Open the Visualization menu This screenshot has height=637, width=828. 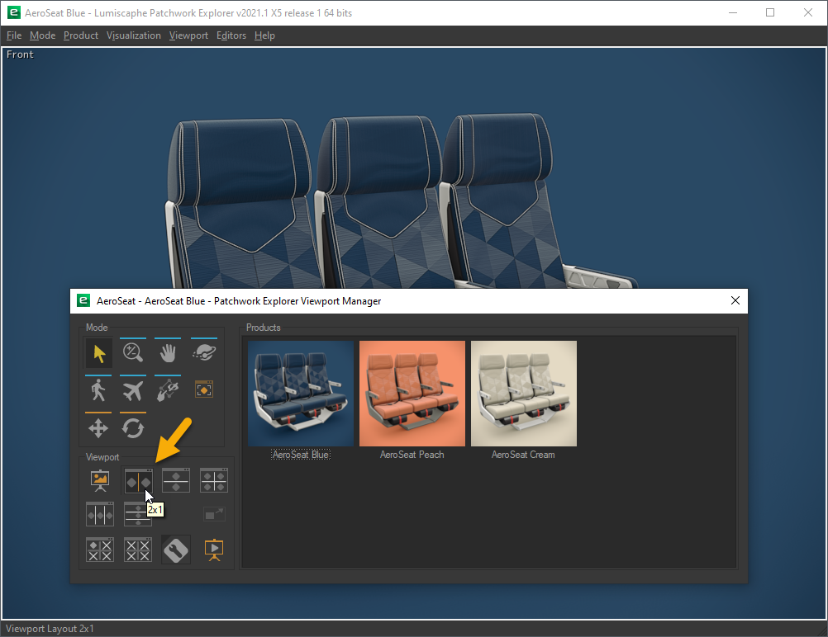pos(134,35)
